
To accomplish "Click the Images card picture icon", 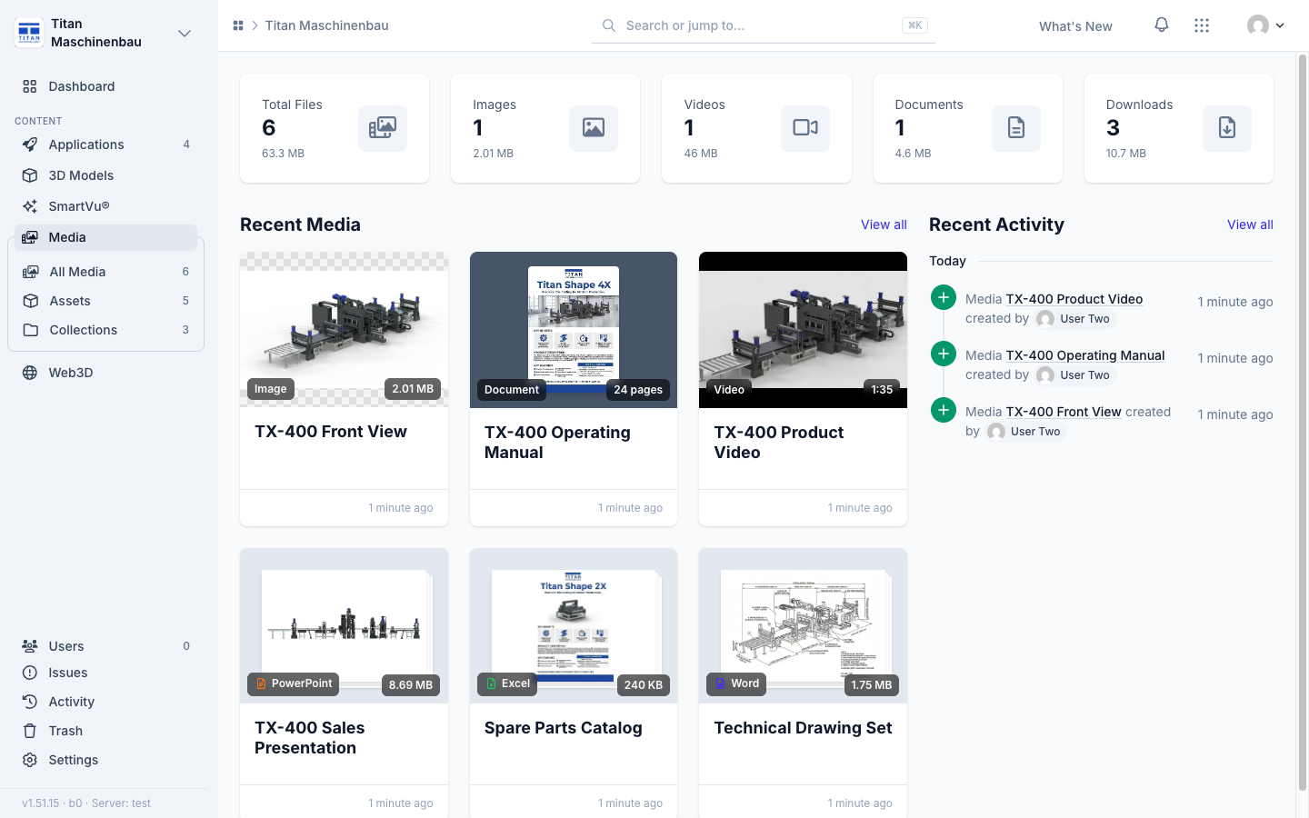I will coord(594,128).
